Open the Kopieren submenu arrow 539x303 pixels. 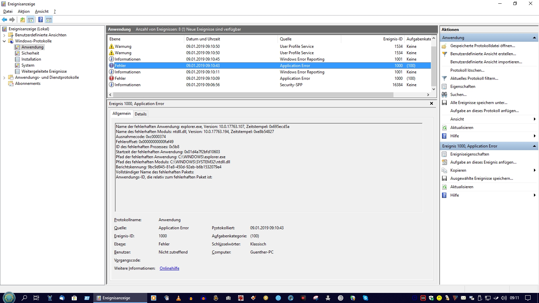535,170
